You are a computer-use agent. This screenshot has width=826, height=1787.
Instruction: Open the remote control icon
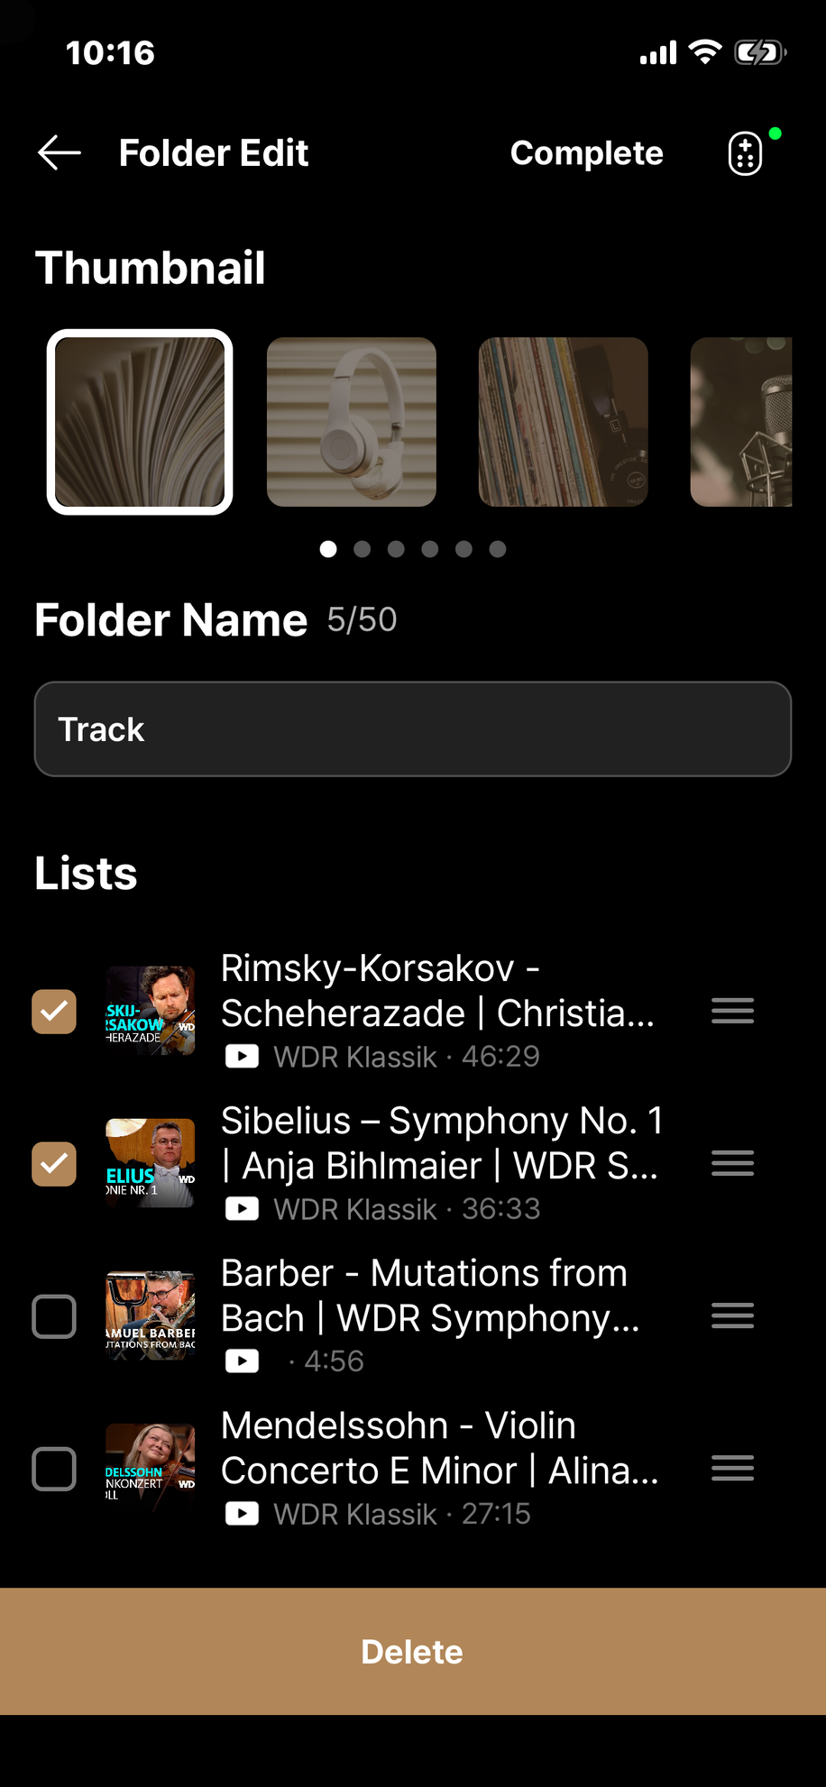746,153
